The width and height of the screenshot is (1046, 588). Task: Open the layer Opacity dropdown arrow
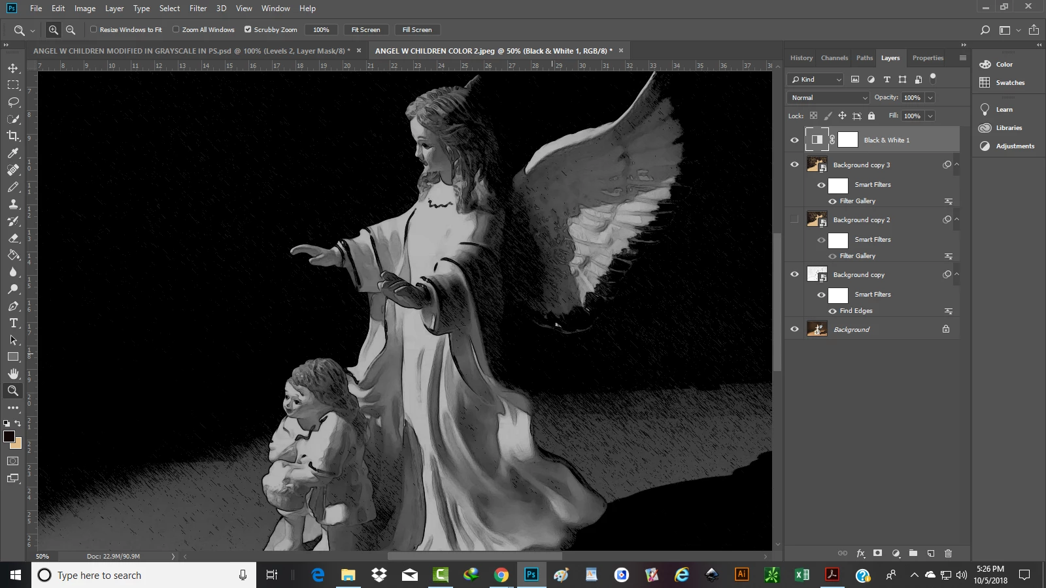click(930, 97)
